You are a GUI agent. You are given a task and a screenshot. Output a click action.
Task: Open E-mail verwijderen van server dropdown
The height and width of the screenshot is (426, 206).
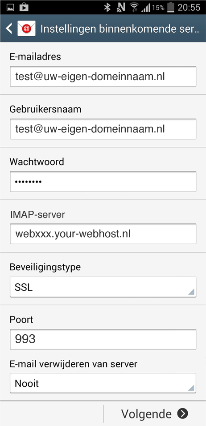coord(103,383)
